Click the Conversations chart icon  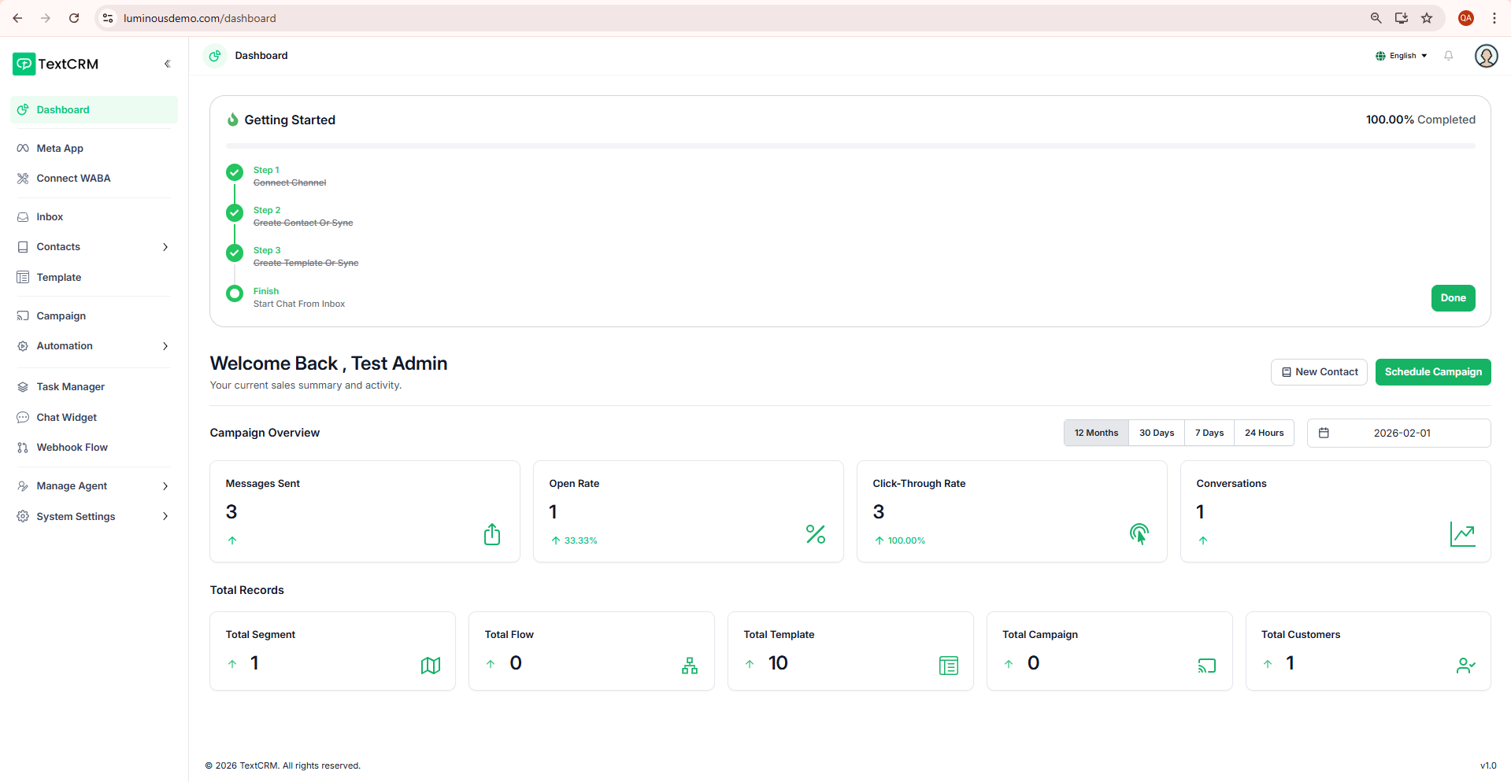pos(1462,534)
